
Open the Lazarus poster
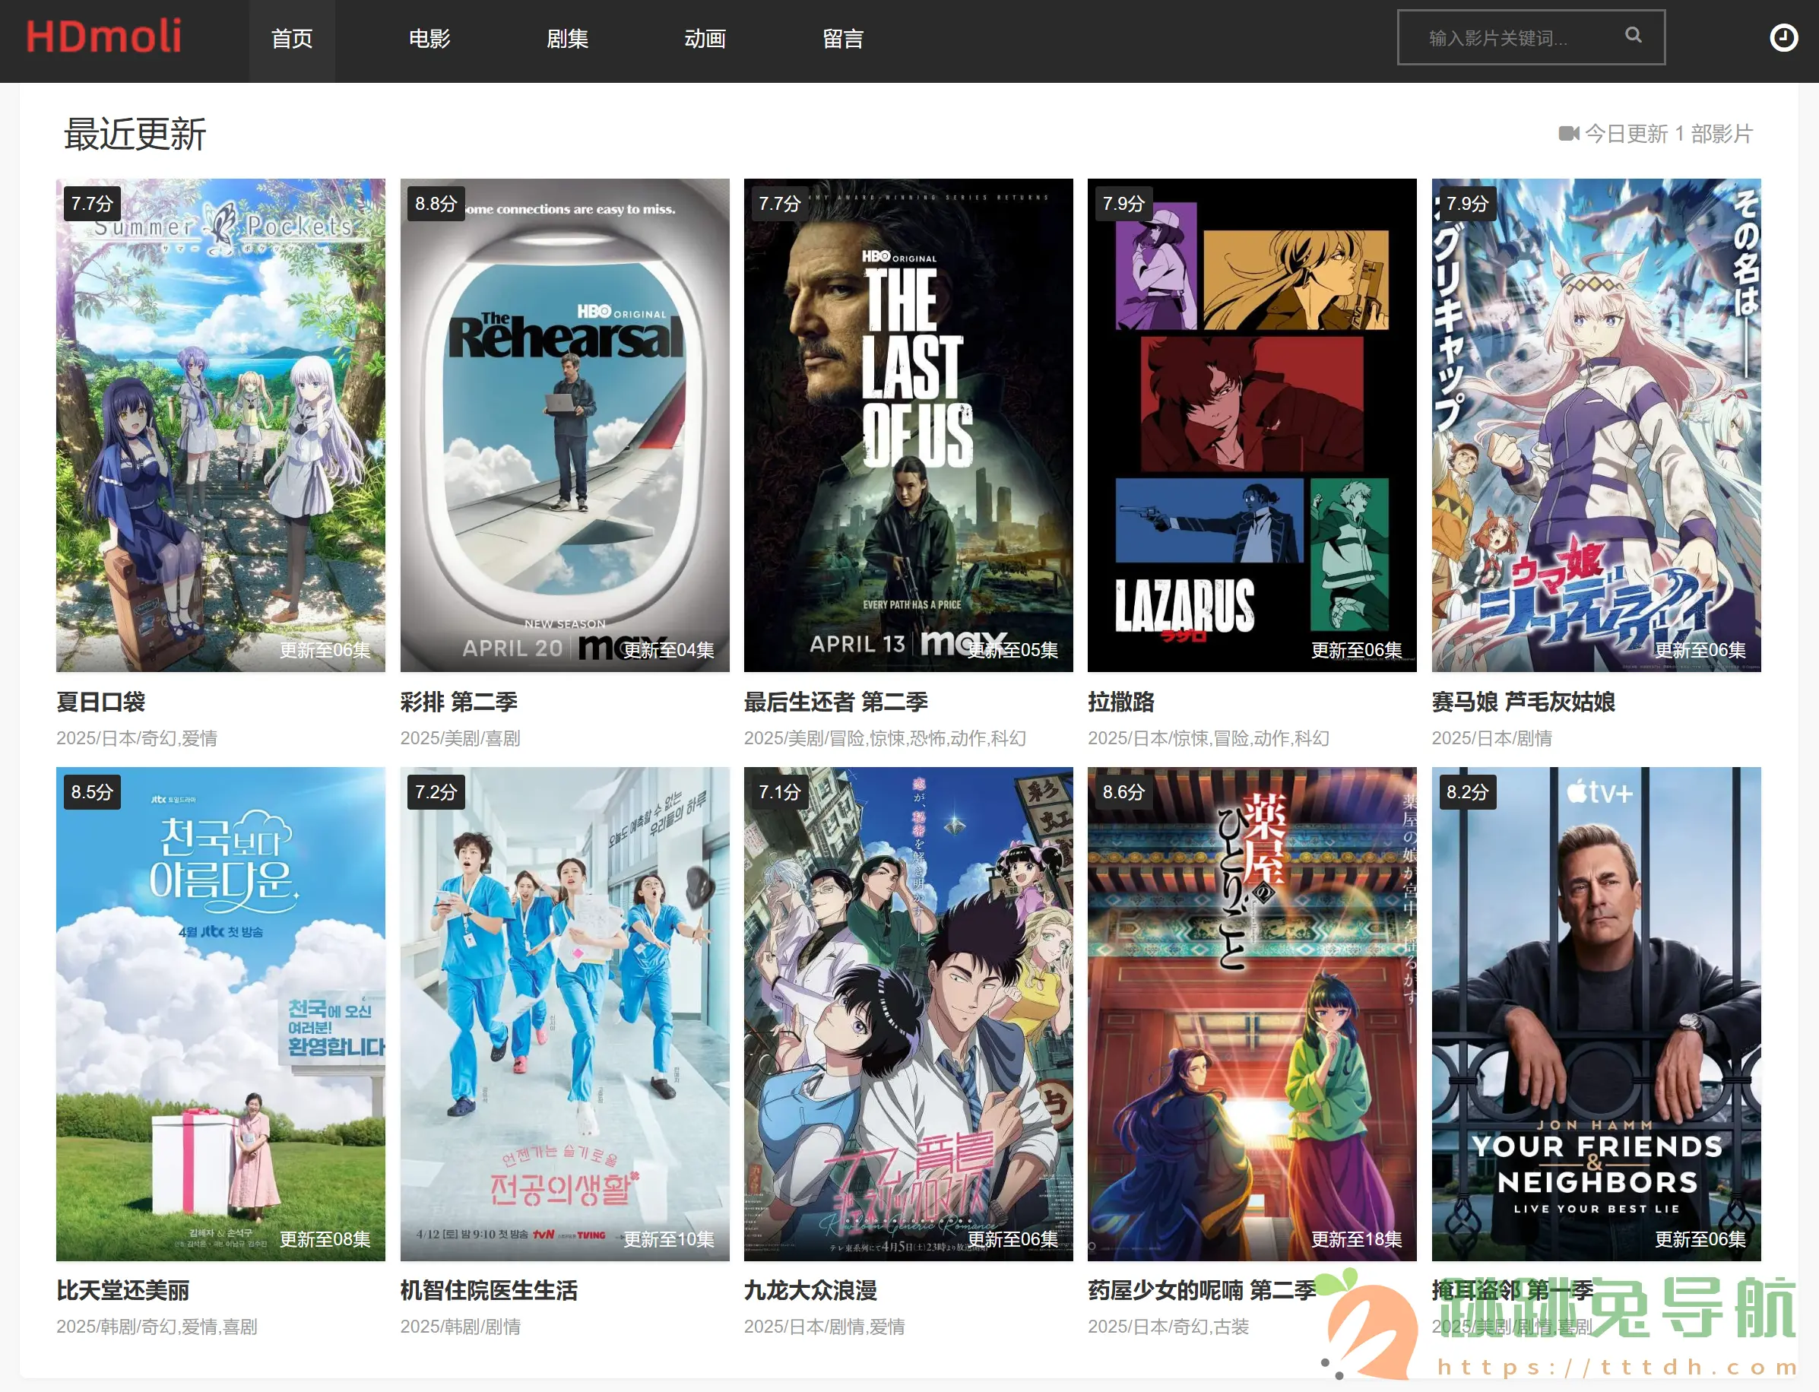1253,425
